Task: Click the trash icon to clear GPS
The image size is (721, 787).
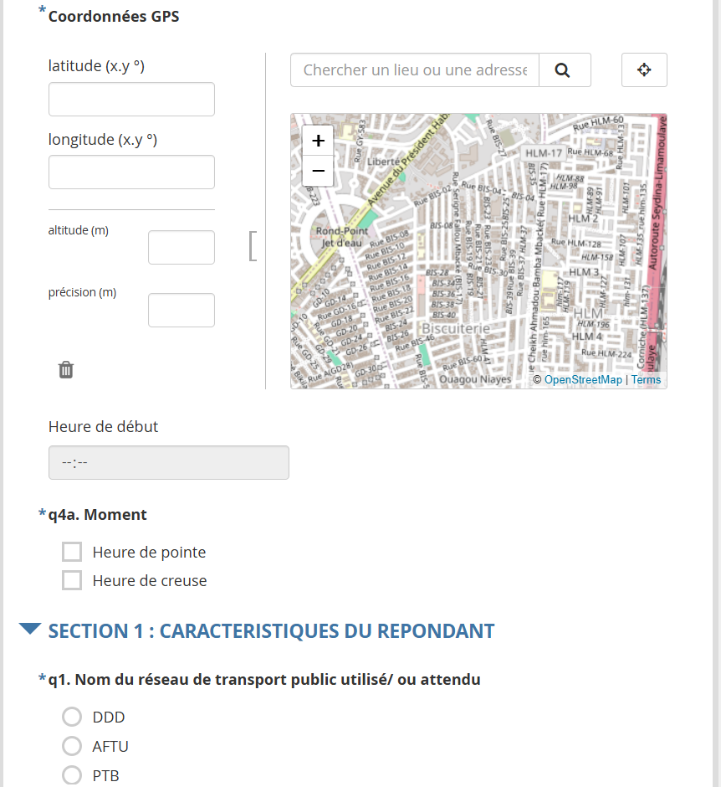Action: (x=66, y=370)
